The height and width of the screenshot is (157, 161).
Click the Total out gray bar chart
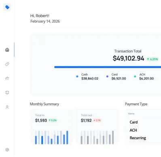pyautogui.click(x=97, y=137)
